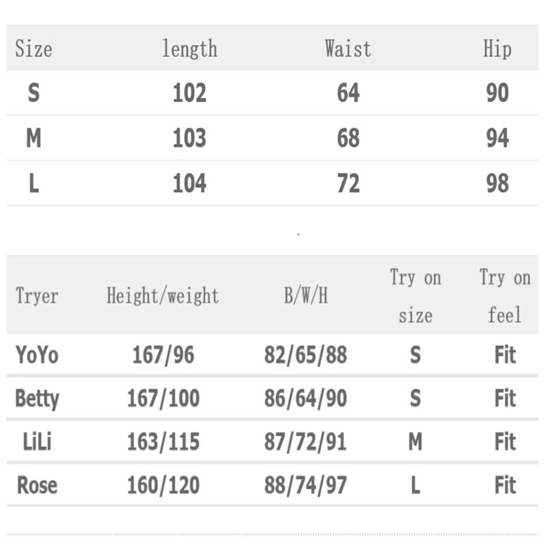Image resolution: width=545 pixels, height=545 pixels.
Task: Select the Hip column header
Action: 497,49
